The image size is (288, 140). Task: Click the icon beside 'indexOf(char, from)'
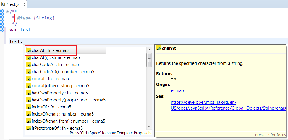tap(29, 121)
